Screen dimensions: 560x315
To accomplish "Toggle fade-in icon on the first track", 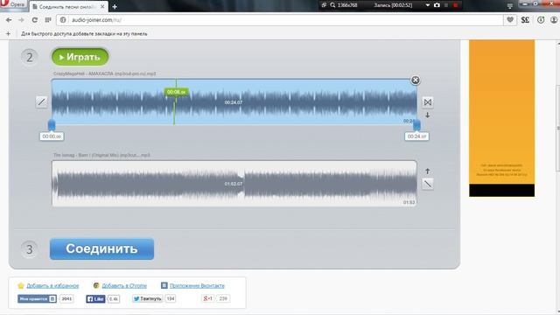I will (x=41, y=102).
